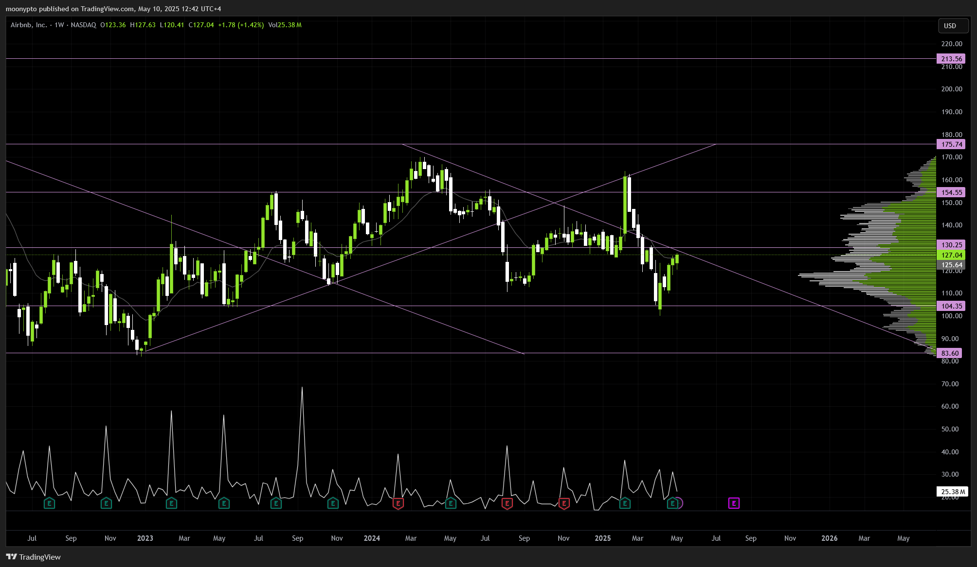Select the green earnings marker at May 2024

(x=451, y=503)
